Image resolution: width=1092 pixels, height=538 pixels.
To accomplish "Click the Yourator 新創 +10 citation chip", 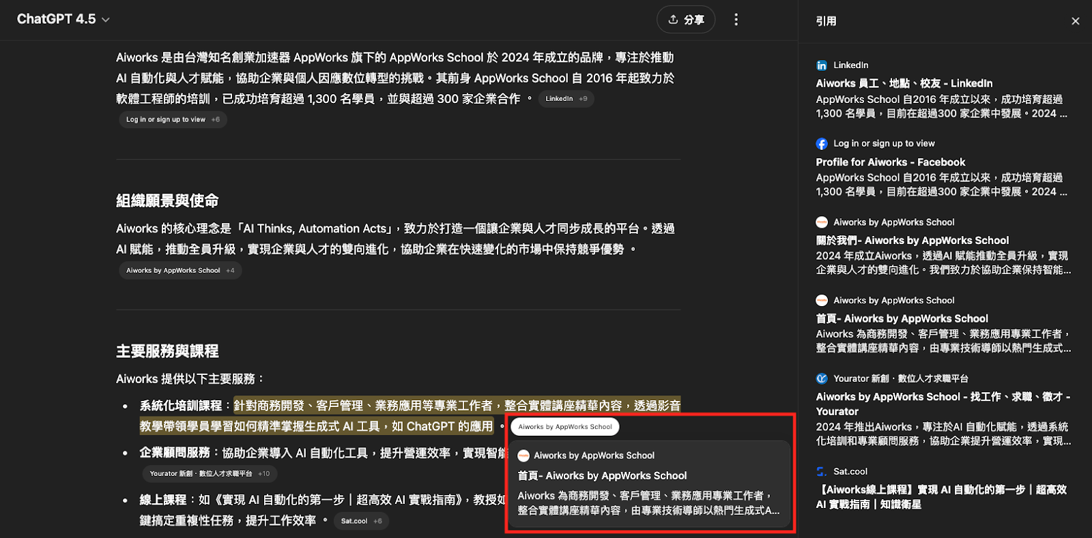I will pos(210,473).
